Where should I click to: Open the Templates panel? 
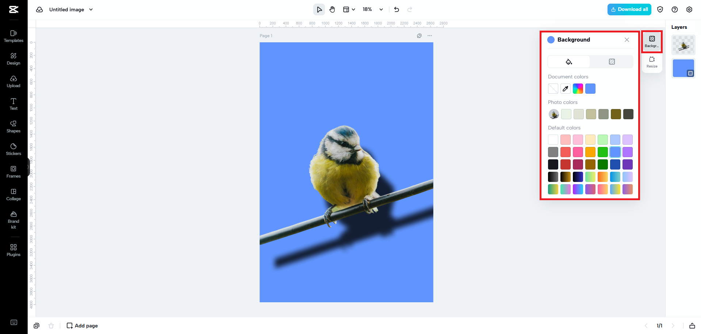point(14,36)
